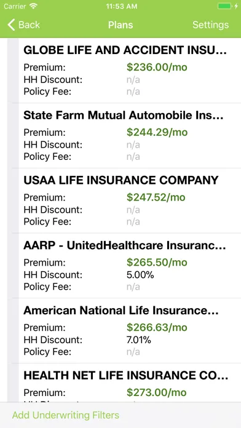The height and width of the screenshot is (428, 241).
Task: Tap the $273.00/mo premium amount
Action: pos(157,392)
